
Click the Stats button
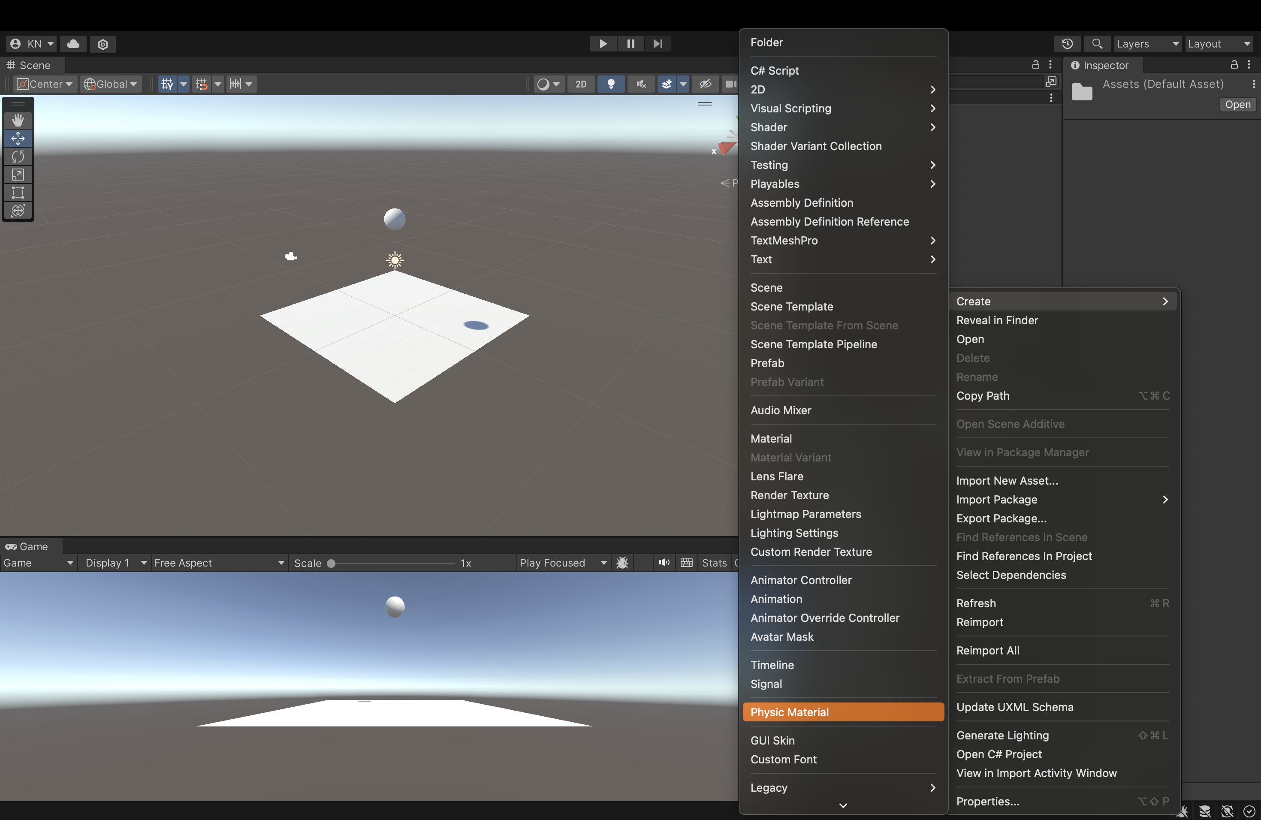point(714,563)
